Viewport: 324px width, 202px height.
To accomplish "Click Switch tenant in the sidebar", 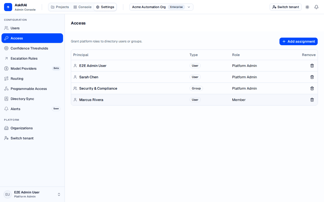I will point(32,138).
